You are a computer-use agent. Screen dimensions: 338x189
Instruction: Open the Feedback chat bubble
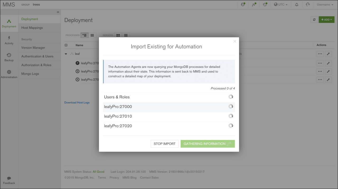click(x=9, y=180)
